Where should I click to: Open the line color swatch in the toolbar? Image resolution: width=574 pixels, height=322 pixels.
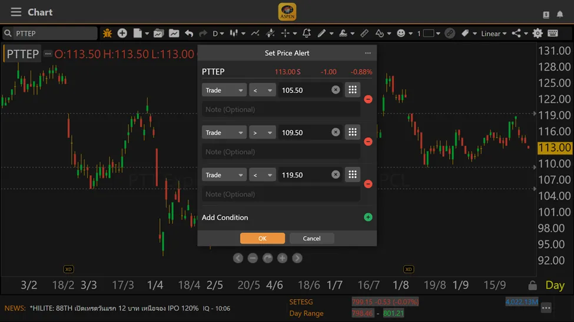coord(429,33)
